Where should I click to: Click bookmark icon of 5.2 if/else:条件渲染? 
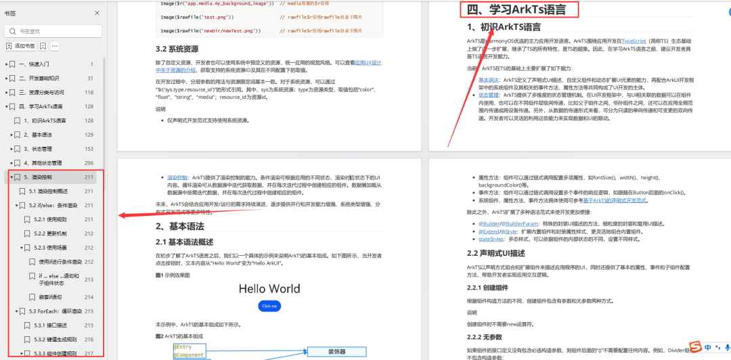tap(22, 206)
